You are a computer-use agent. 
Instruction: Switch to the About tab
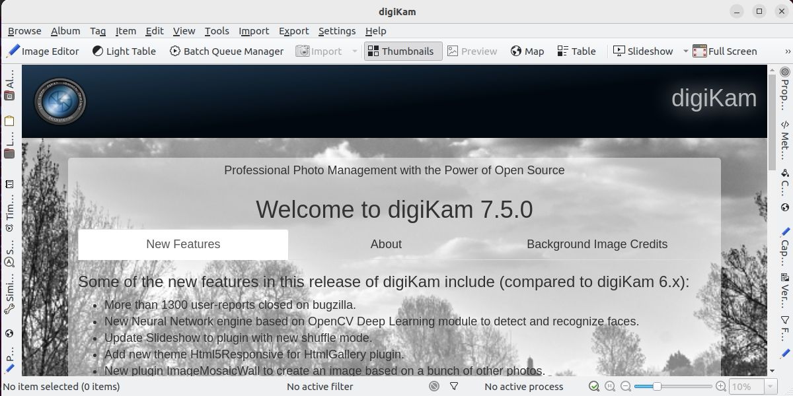pos(386,244)
